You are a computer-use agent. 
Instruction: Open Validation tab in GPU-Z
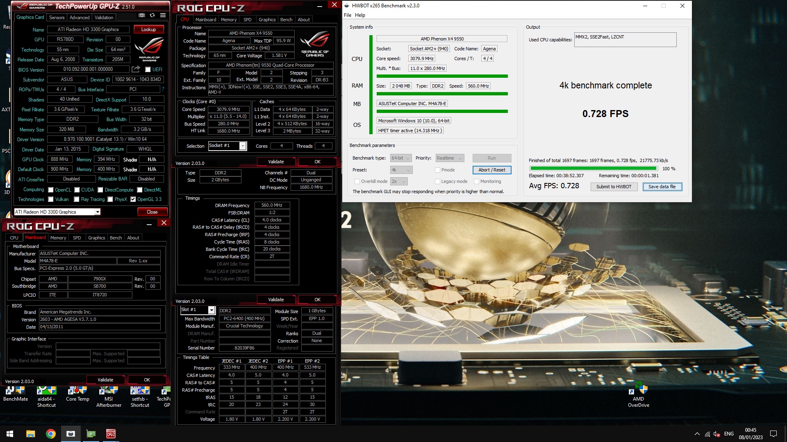tap(104, 18)
